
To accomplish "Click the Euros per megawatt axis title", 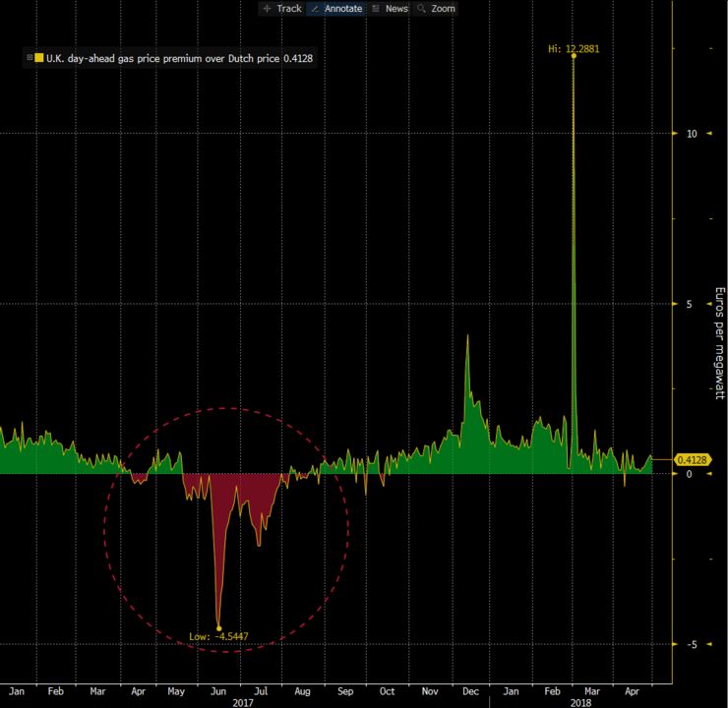I will coord(719,343).
